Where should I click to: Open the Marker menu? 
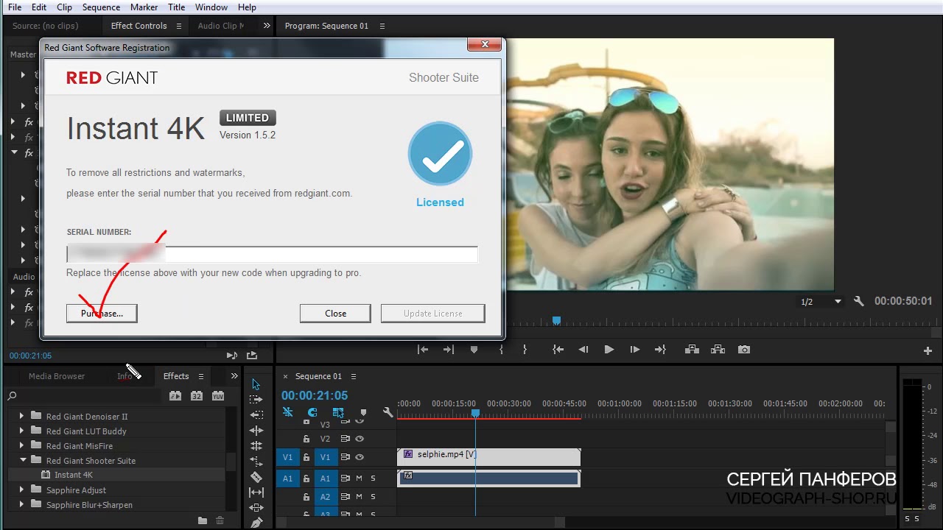pyautogui.click(x=144, y=7)
